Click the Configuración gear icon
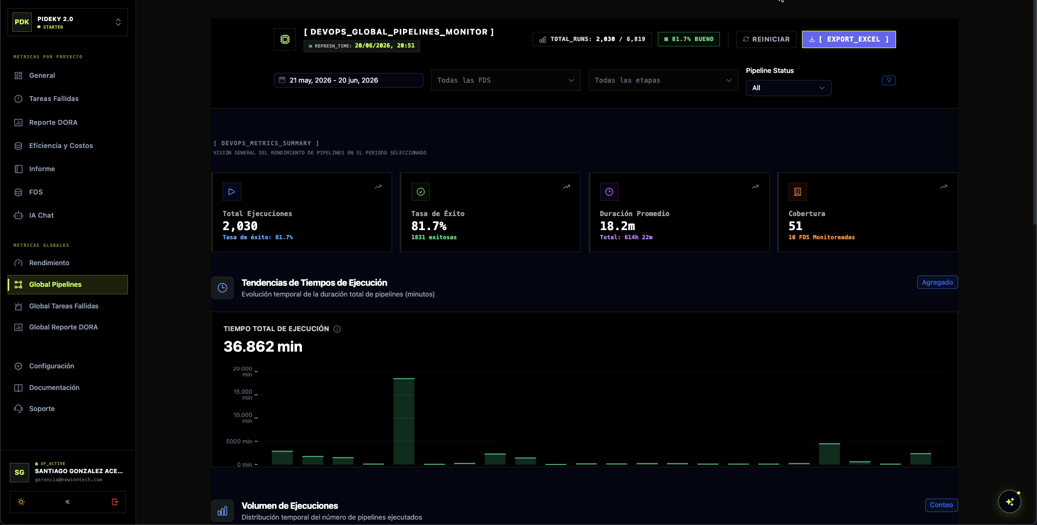The width and height of the screenshot is (1037, 525). tap(18, 366)
